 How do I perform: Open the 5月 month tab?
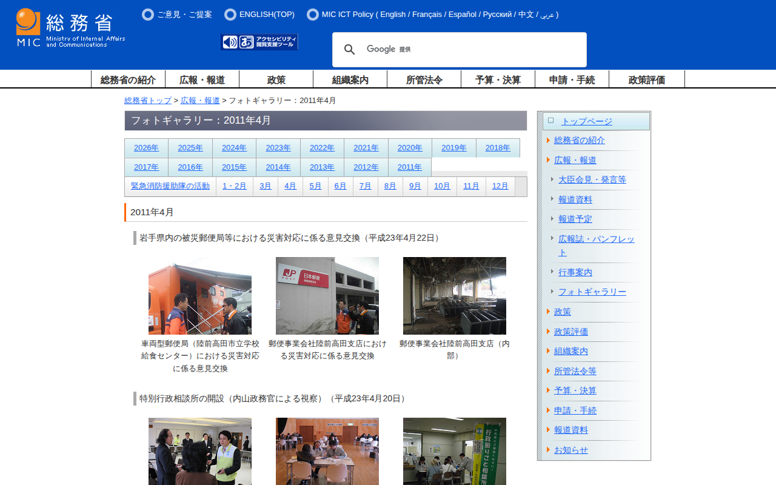(x=315, y=186)
